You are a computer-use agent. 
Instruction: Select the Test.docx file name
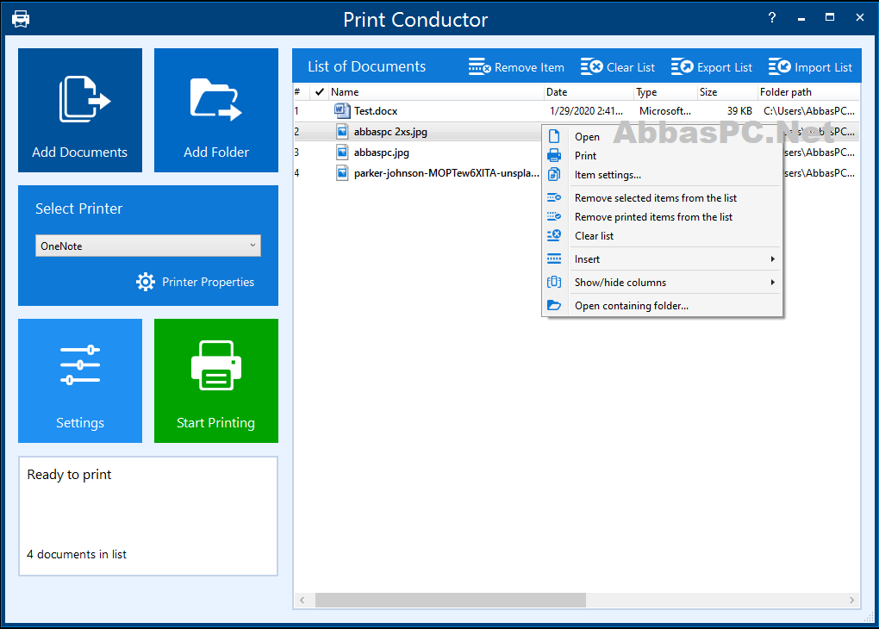coord(376,111)
